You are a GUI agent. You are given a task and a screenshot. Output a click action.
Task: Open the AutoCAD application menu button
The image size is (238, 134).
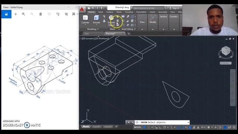click(82, 9)
